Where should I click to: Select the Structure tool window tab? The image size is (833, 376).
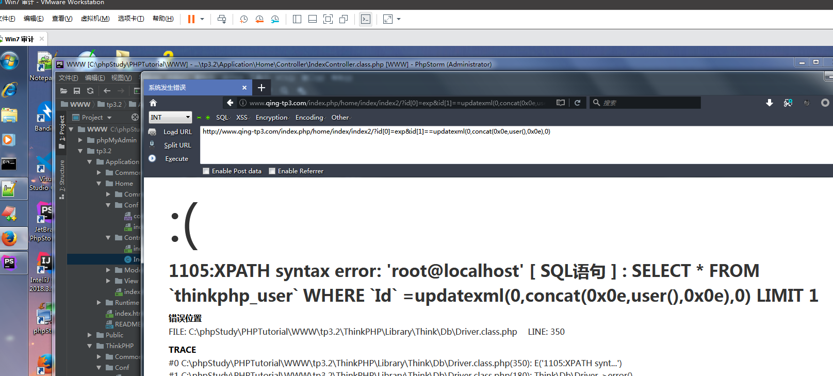tap(62, 179)
